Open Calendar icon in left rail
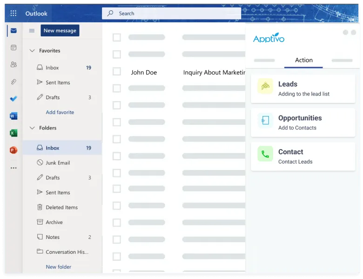 tap(13, 48)
